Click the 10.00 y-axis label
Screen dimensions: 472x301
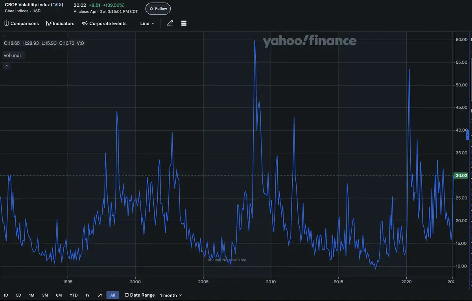click(x=461, y=266)
